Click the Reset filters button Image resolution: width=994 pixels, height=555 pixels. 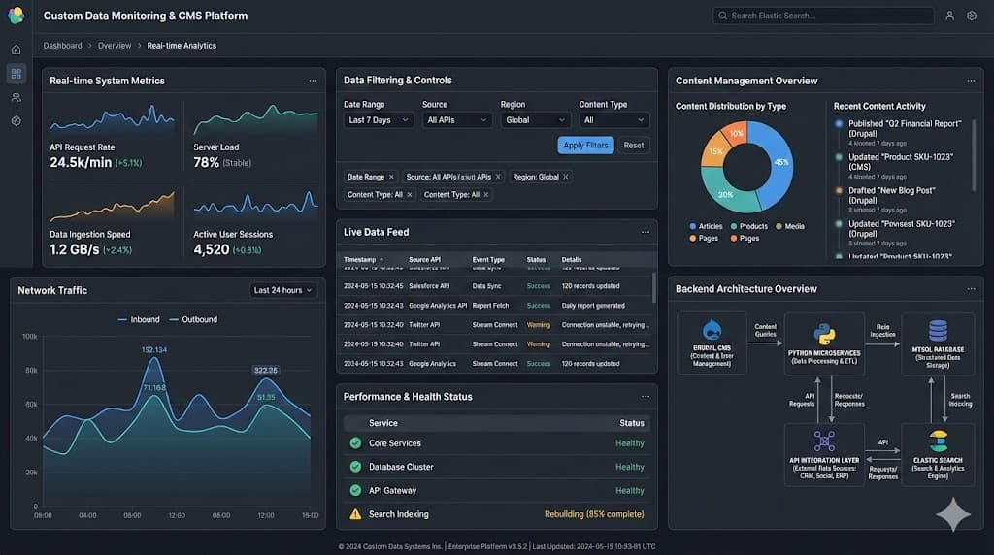pyautogui.click(x=633, y=146)
